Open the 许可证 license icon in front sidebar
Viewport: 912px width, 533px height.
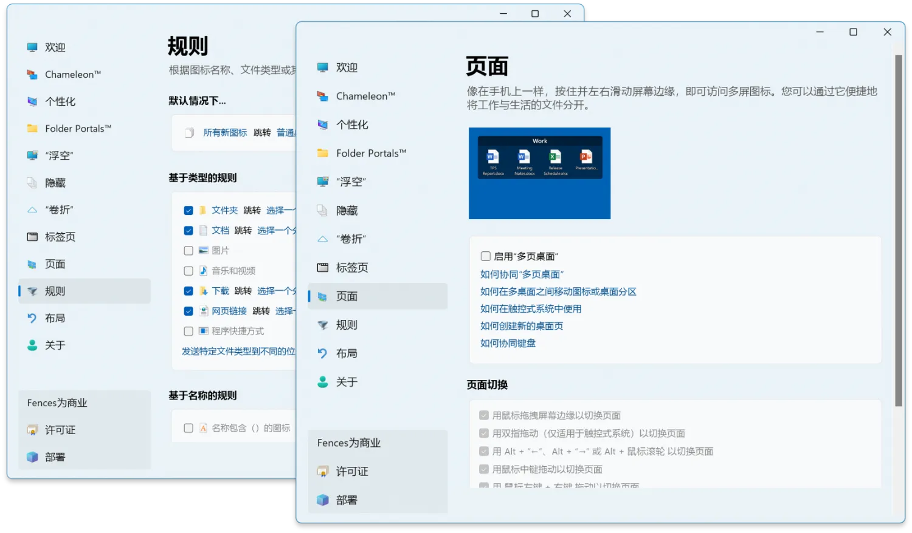[322, 472]
